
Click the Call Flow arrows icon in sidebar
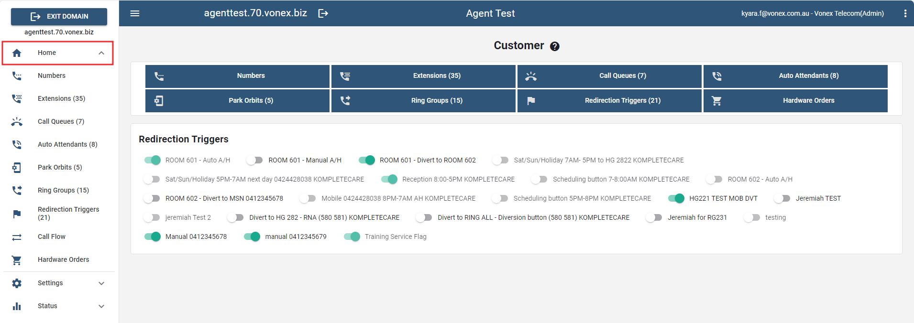[17, 237]
